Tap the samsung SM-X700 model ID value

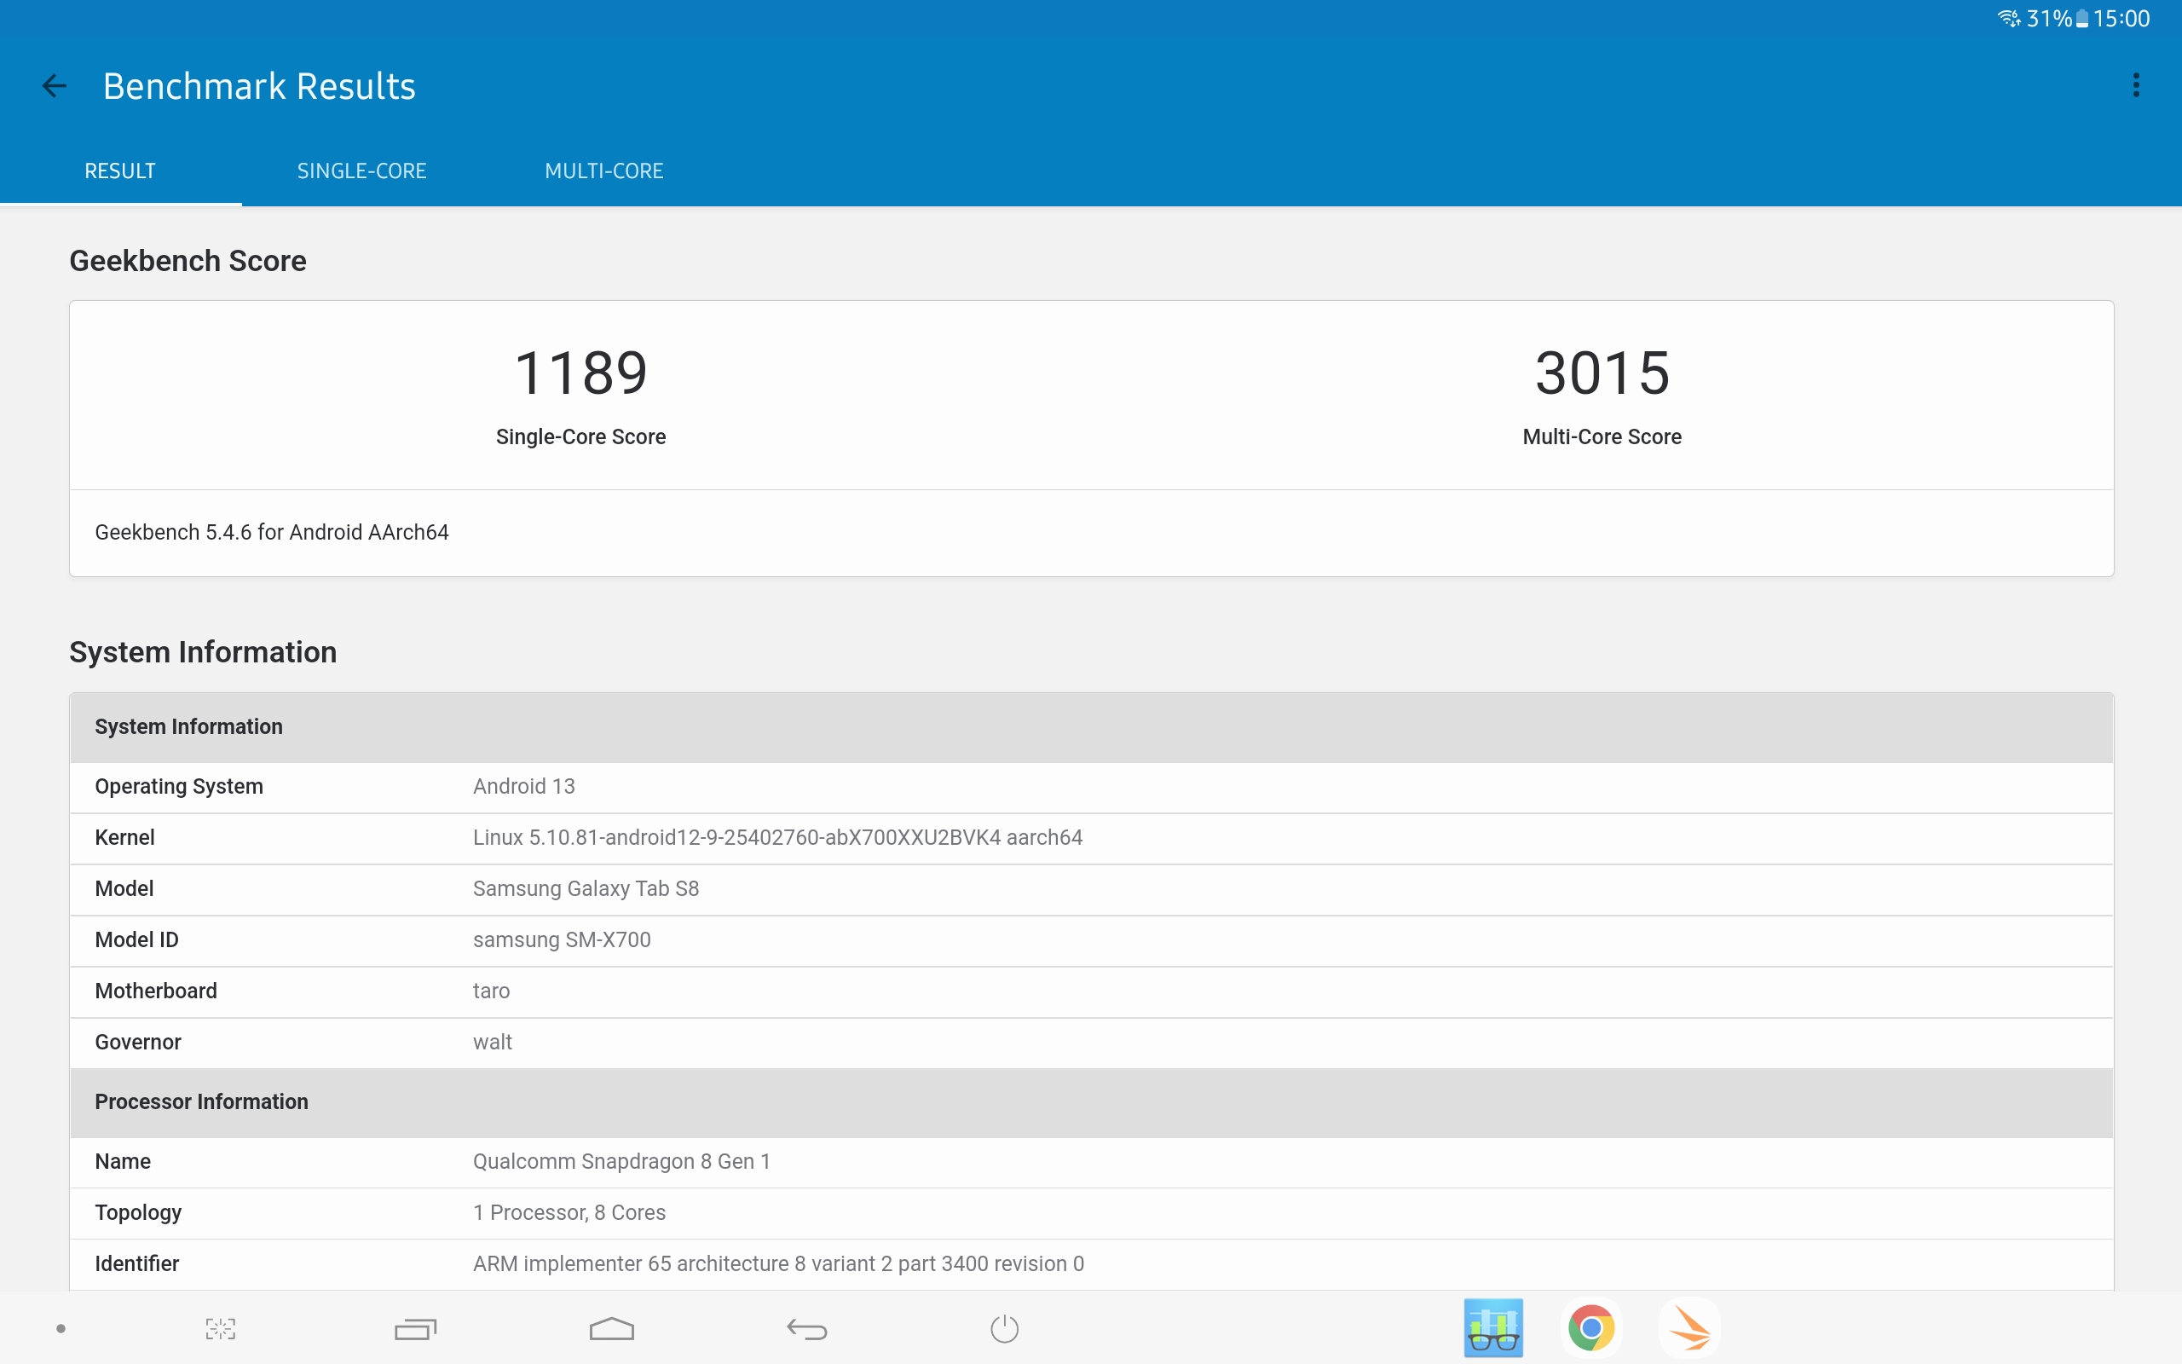coord(562,940)
